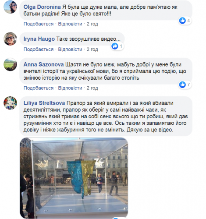
Task: Open Anna Sazonova's avatar image
Action: (10, 64)
